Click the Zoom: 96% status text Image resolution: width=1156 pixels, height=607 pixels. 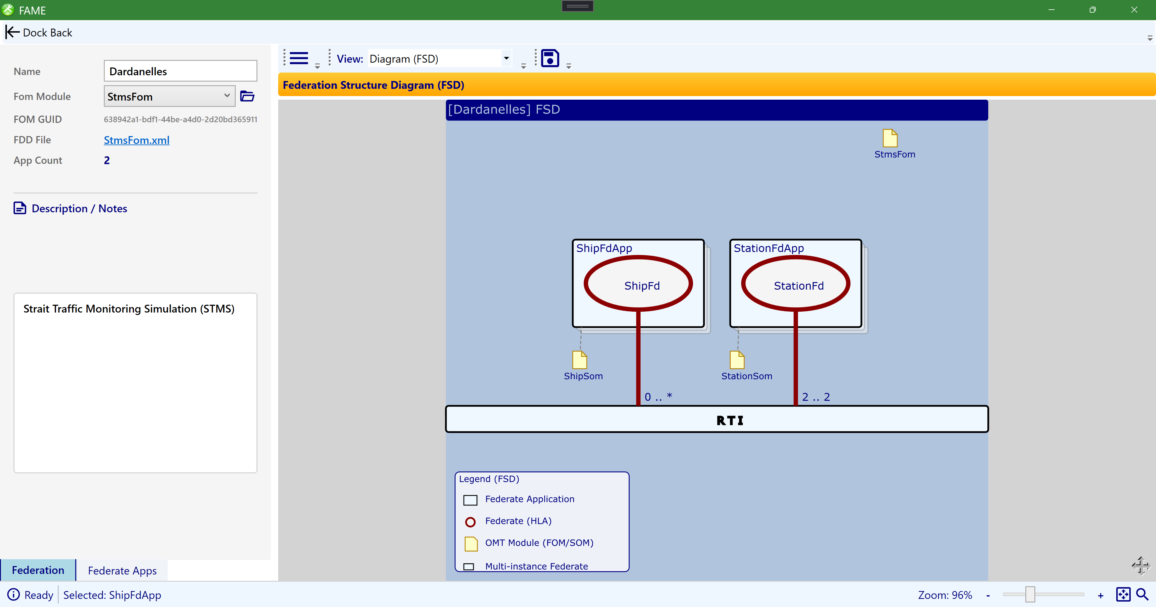(x=945, y=595)
